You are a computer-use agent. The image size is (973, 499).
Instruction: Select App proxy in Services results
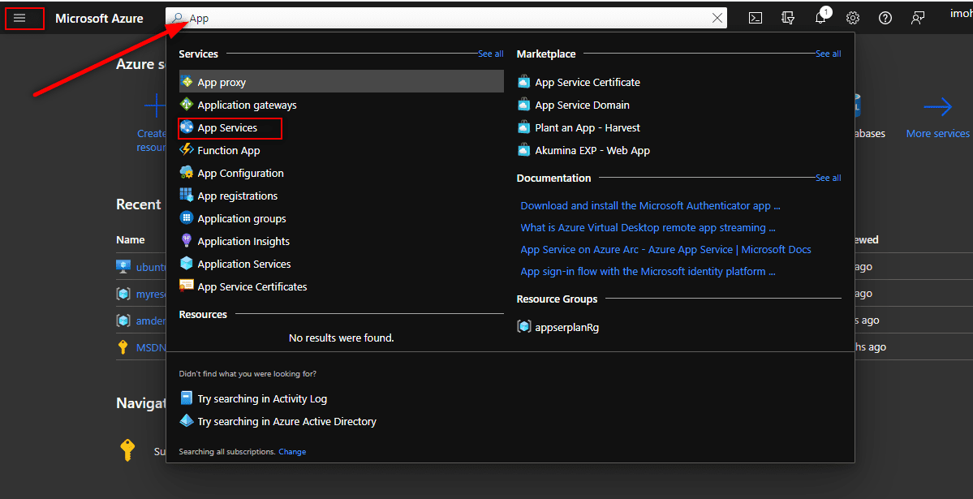pos(342,82)
